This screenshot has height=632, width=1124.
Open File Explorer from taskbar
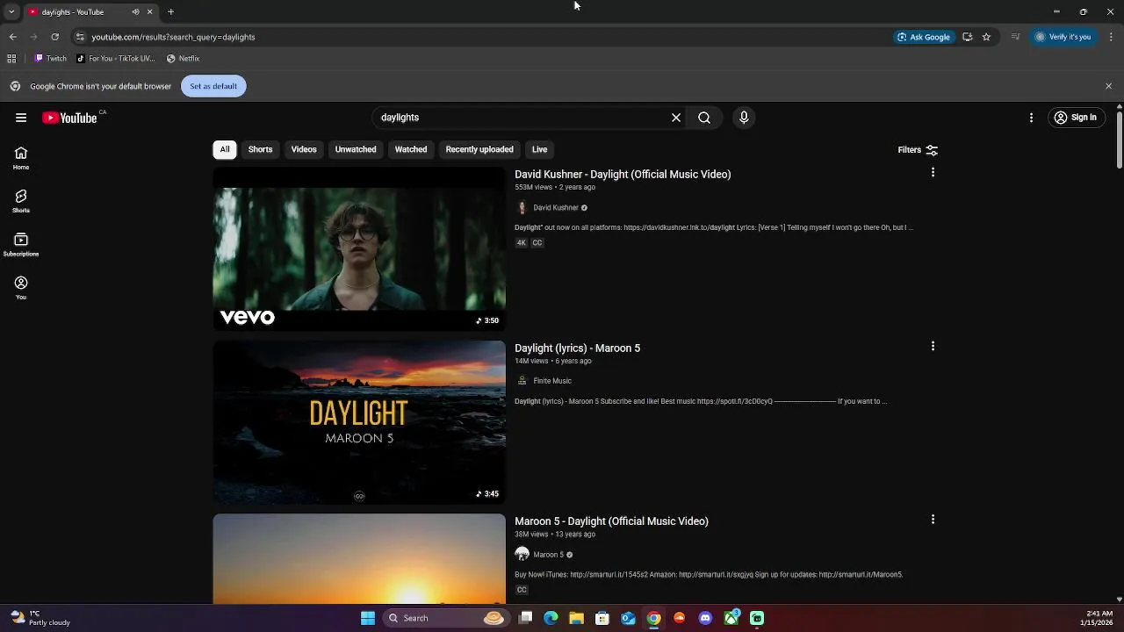[576, 618]
